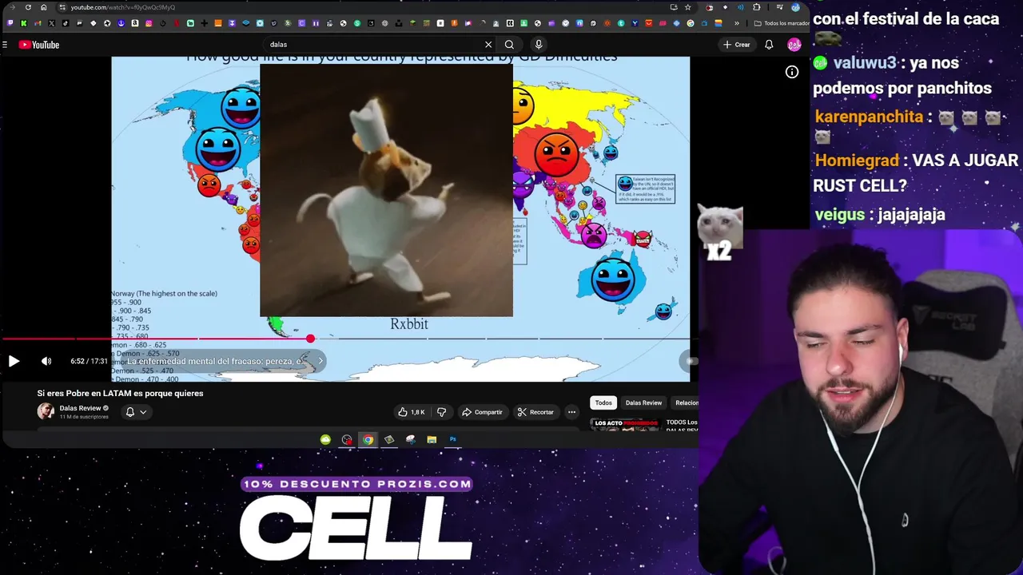Go to browser home page icon

[x=43, y=7]
